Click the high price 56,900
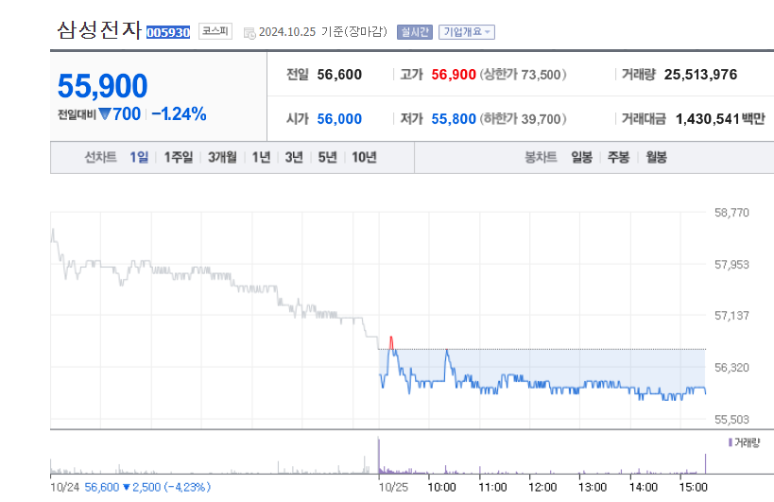 click(454, 75)
